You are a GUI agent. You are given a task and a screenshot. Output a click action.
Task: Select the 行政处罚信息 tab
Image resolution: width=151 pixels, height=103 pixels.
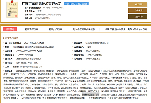coord(54,29)
